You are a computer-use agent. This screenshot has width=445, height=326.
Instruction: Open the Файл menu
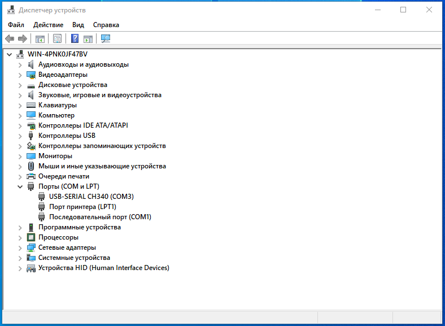click(16, 25)
